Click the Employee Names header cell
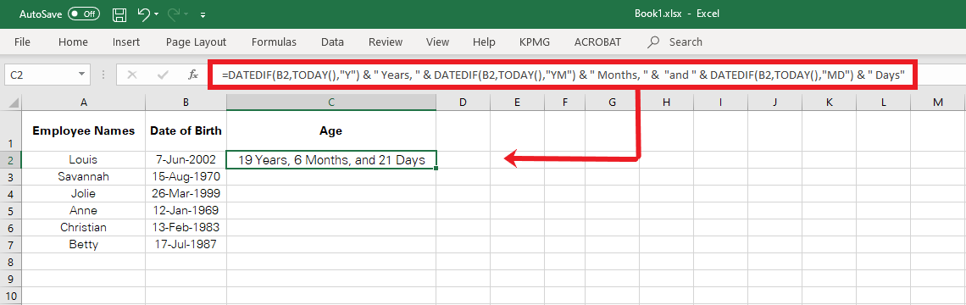 click(84, 131)
